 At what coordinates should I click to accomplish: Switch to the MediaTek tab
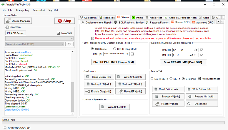(107, 18)
